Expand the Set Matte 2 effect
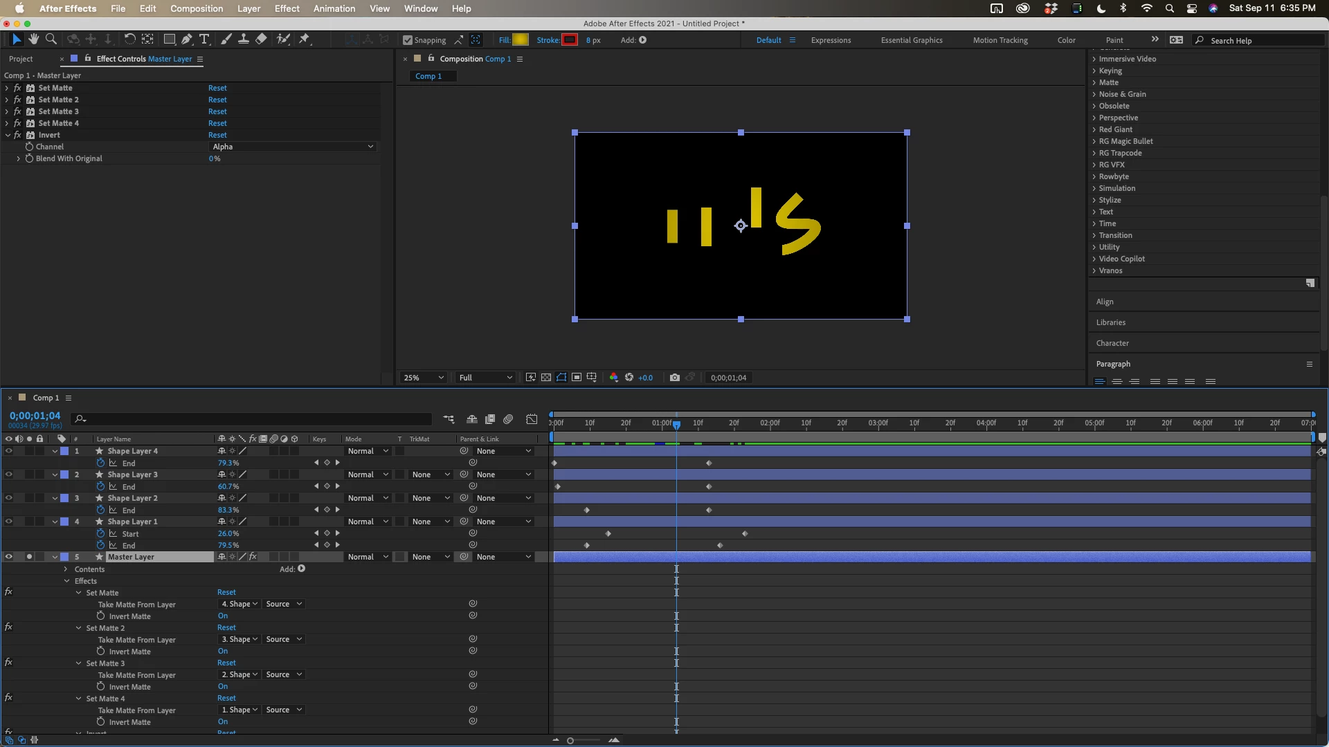The image size is (1329, 747). 7,100
